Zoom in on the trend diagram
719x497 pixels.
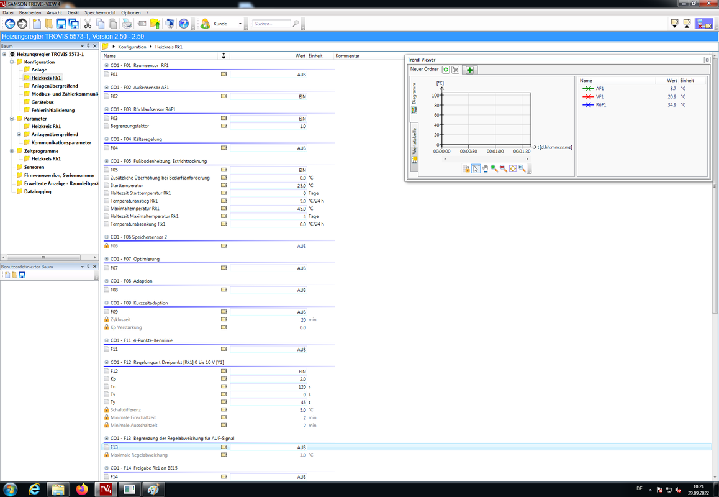(494, 169)
